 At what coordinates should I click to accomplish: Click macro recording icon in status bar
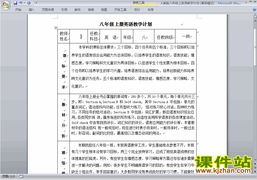click(x=21, y=176)
